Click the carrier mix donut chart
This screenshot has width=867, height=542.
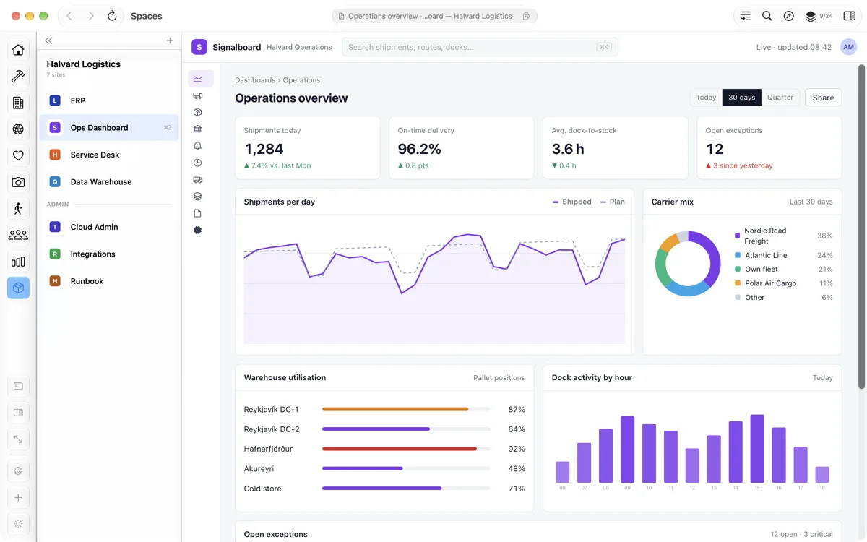tap(688, 264)
